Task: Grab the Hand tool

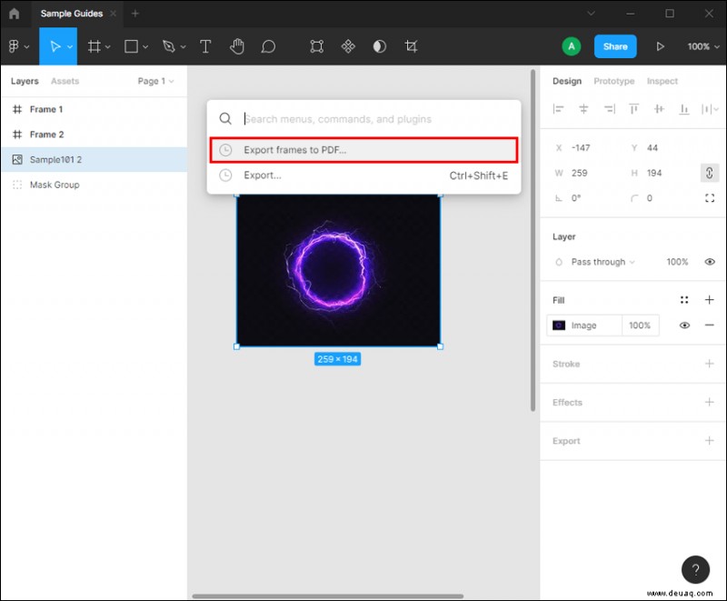Action: (x=237, y=46)
